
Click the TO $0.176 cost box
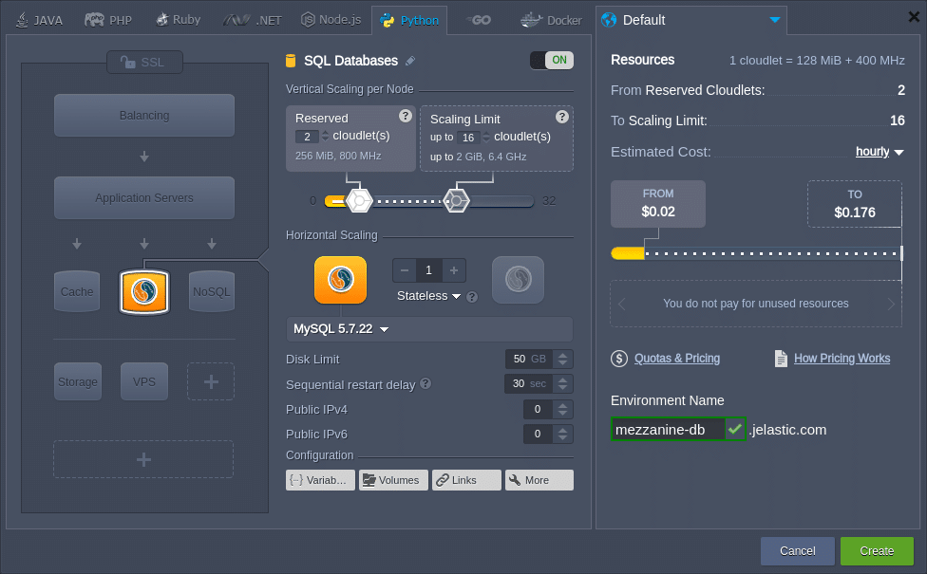854,204
